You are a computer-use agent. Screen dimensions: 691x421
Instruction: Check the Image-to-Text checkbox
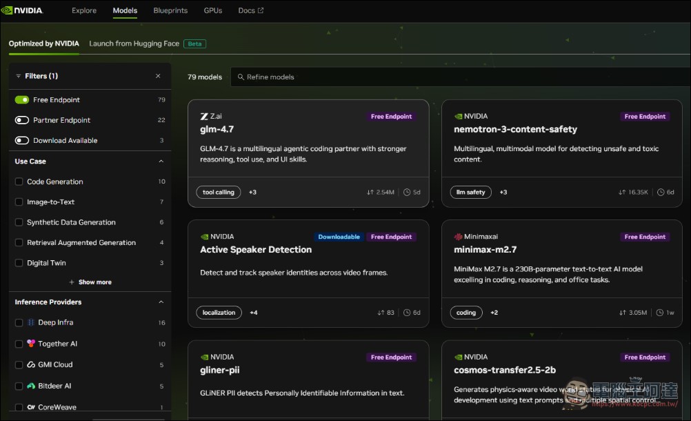(x=19, y=202)
